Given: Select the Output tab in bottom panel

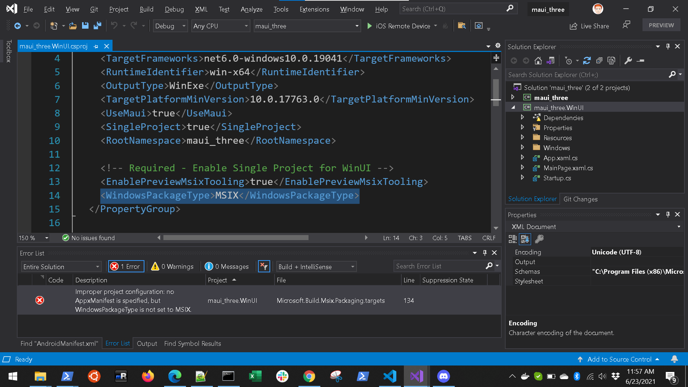Looking at the screenshot, I should click(147, 343).
